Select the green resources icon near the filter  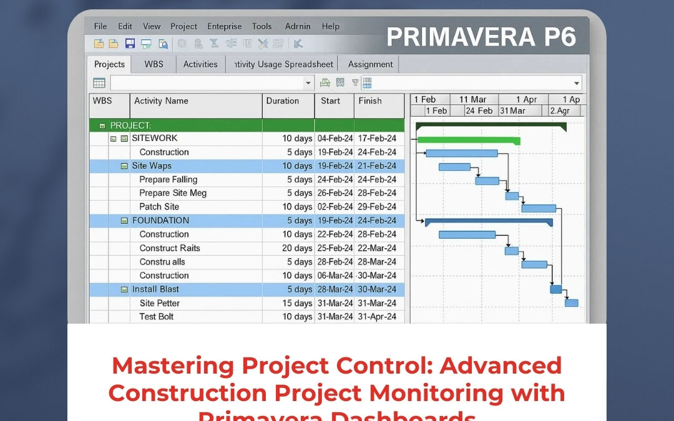coord(324,82)
